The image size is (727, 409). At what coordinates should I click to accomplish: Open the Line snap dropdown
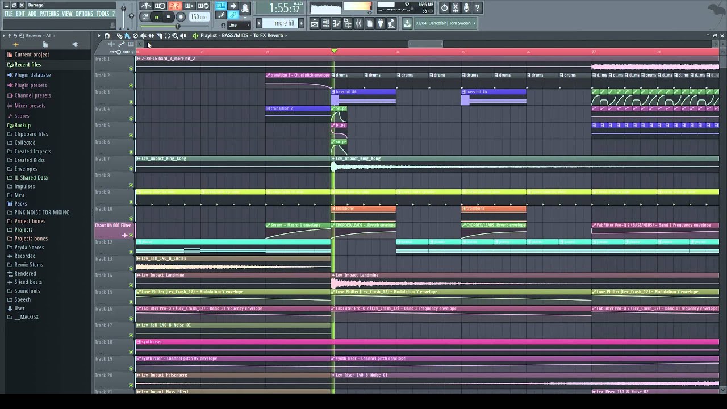pyautogui.click(x=239, y=25)
